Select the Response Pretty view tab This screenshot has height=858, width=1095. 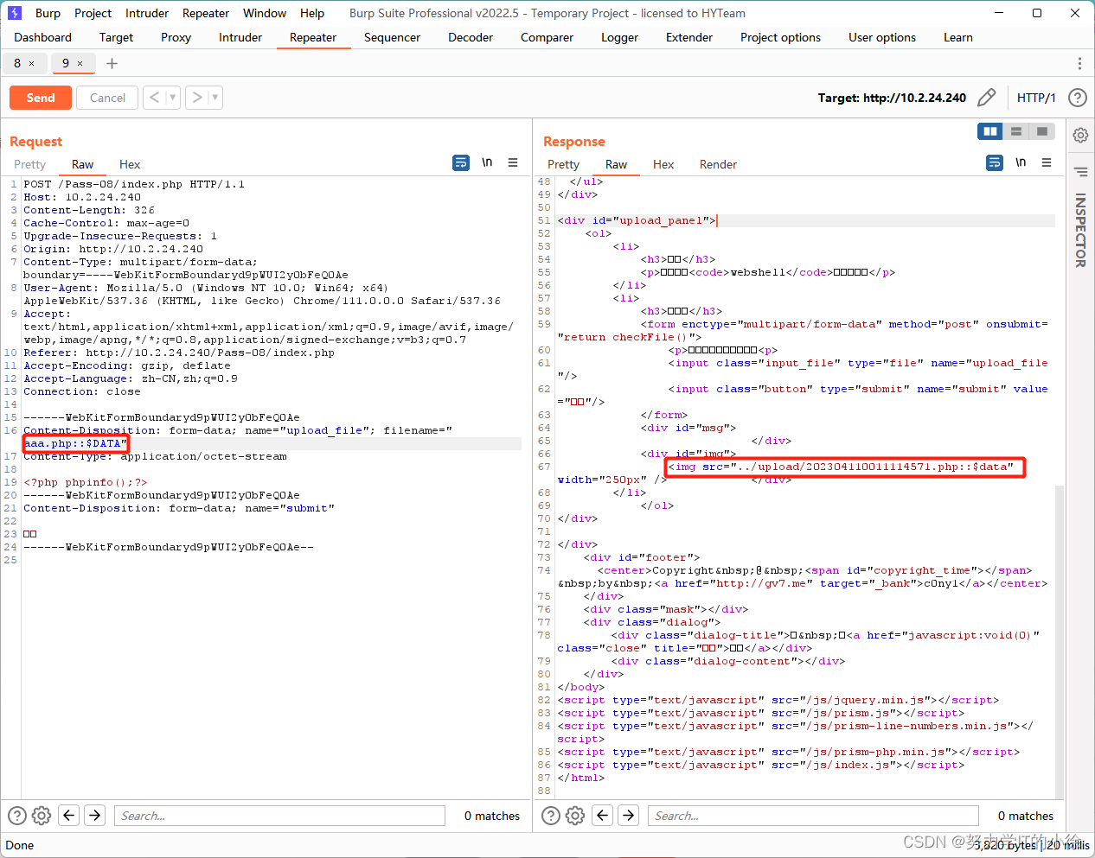point(563,164)
